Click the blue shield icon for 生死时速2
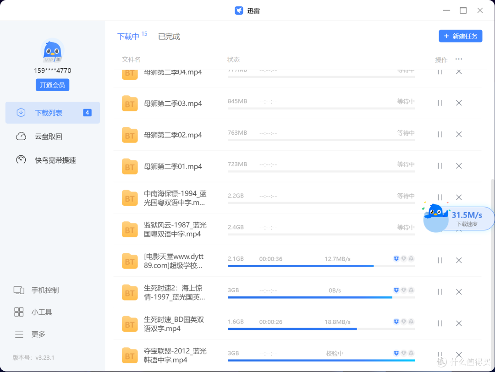The height and width of the screenshot is (372, 495). click(x=396, y=290)
